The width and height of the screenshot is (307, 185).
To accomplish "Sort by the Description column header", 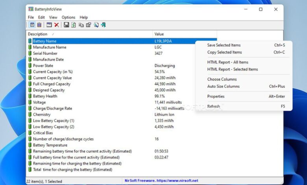I will 89,34.
